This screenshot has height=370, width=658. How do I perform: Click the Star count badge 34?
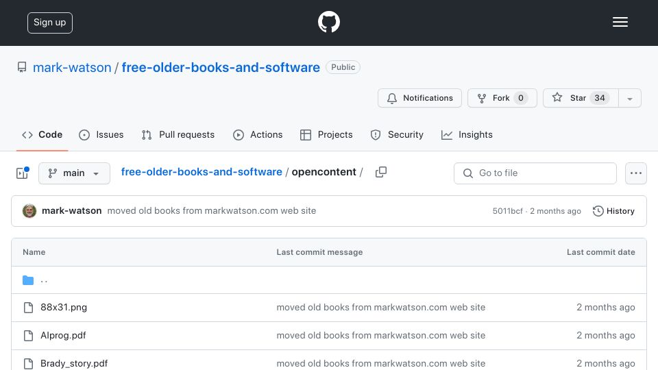599,98
